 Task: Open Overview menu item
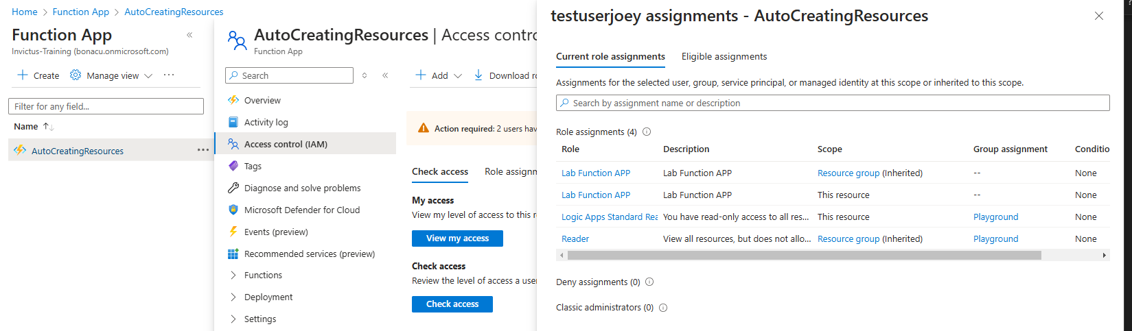click(x=262, y=100)
